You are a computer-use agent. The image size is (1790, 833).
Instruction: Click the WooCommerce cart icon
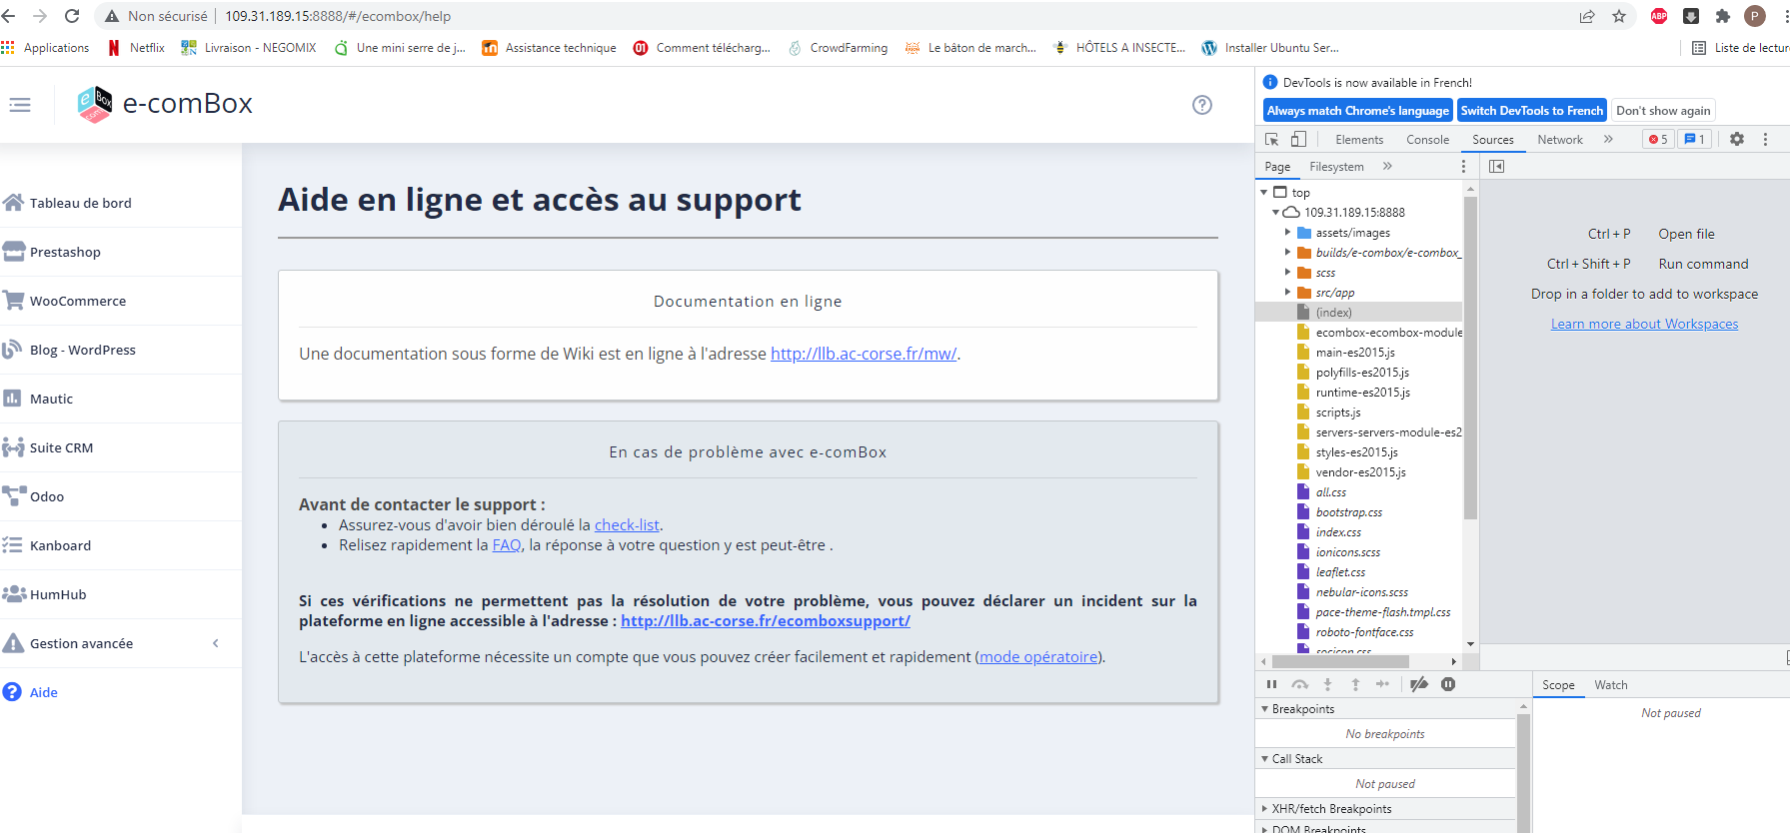click(13, 301)
